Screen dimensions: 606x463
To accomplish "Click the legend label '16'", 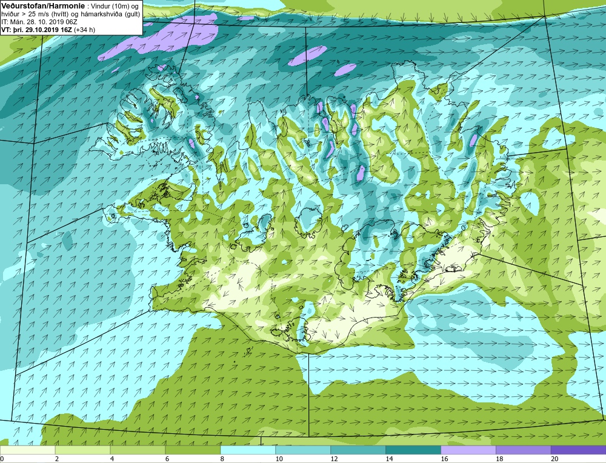I will 444,459.
